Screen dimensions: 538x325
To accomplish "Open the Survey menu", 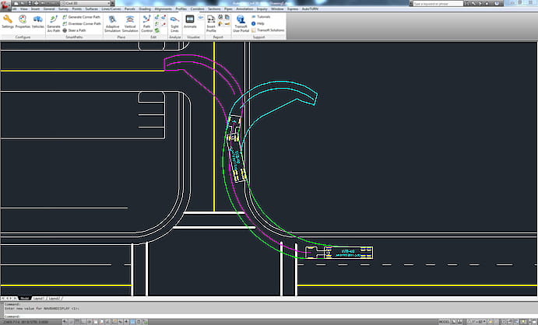I will tap(63, 9).
